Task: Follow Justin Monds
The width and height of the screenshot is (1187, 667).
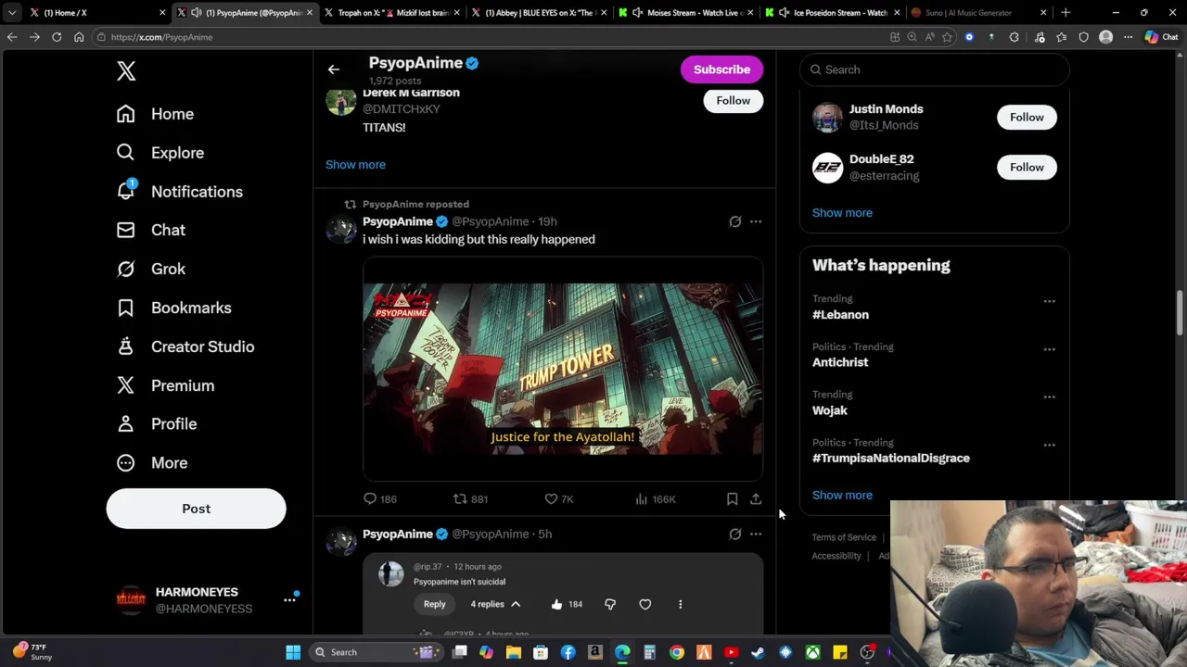Action: click(1027, 117)
